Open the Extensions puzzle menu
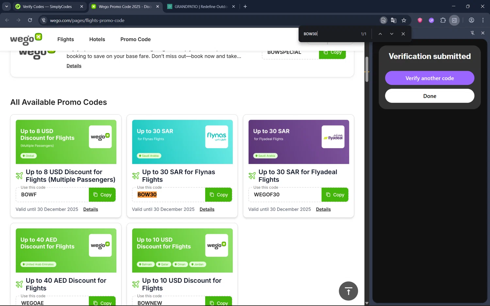 (443, 20)
